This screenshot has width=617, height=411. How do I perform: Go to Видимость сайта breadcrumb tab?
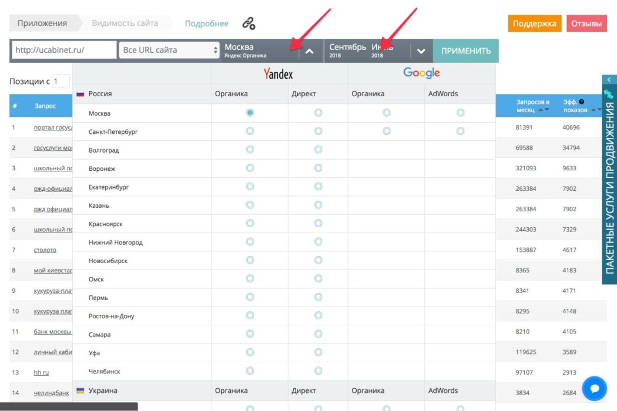coord(125,23)
